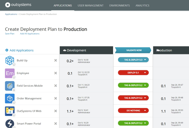
Task: Open the Field Services Mobile app icon
Action: [x=10, y=86]
